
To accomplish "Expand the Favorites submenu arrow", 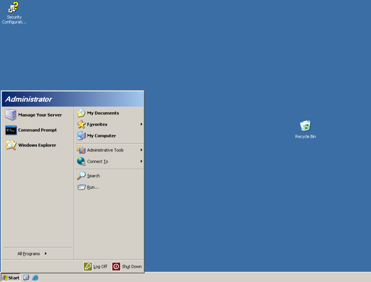I will pyautogui.click(x=141, y=124).
